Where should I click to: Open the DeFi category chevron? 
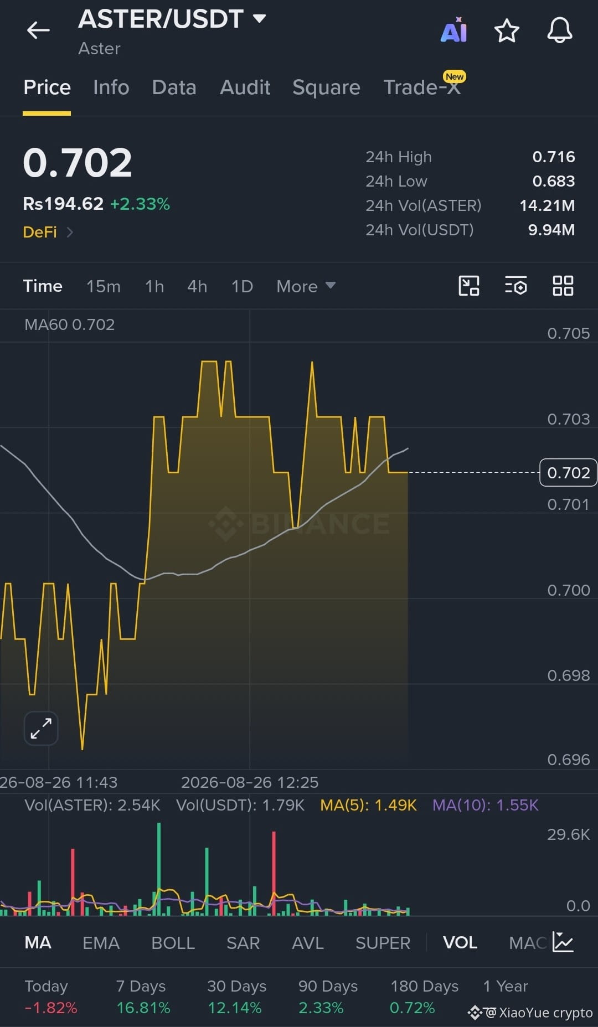(x=69, y=232)
